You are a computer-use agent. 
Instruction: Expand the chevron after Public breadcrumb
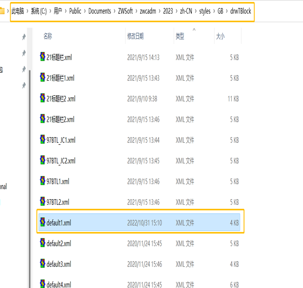85,11
